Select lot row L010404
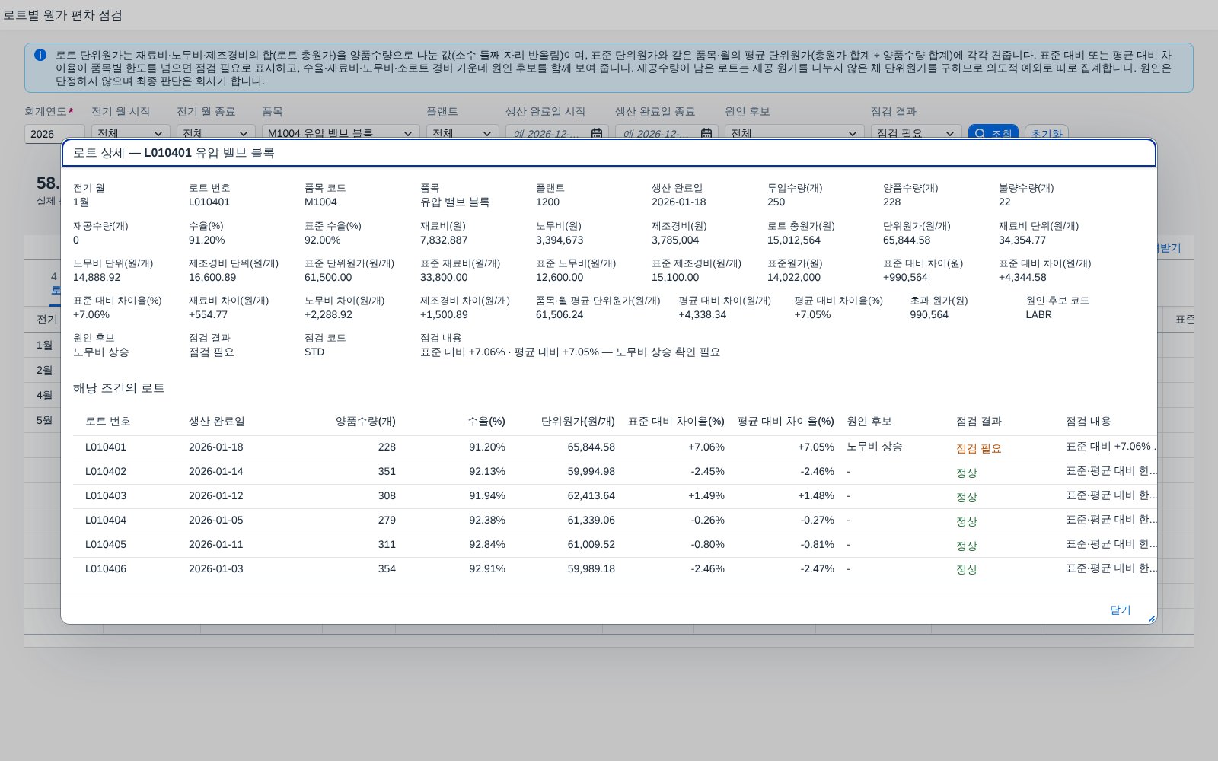1218x761 pixels. pyautogui.click(x=615, y=521)
